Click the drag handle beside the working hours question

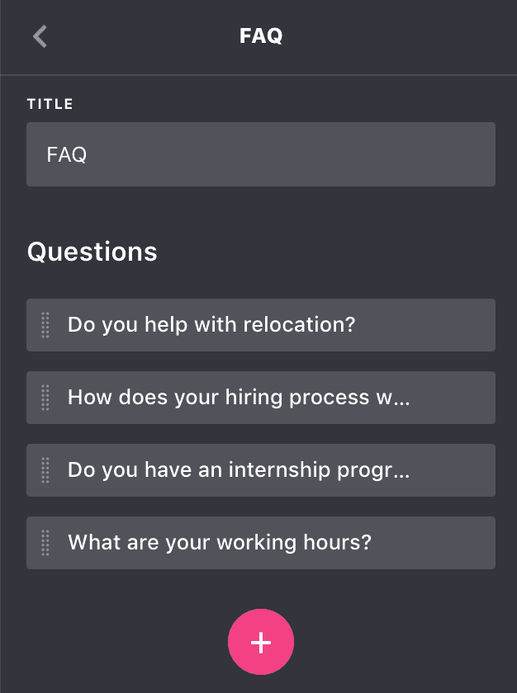pyautogui.click(x=45, y=542)
